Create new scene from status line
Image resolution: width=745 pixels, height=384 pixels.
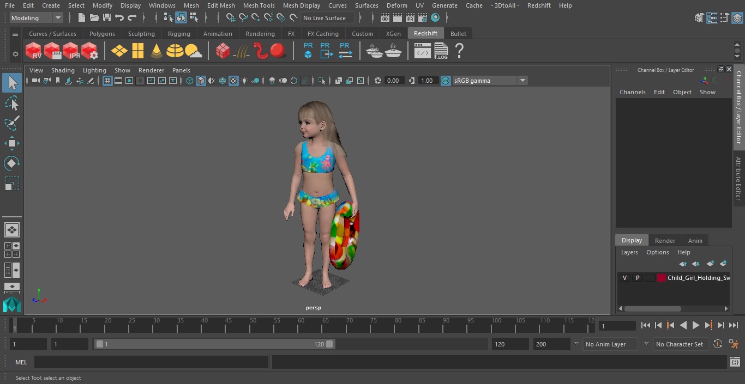pyautogui.click(x=81, y=18)
